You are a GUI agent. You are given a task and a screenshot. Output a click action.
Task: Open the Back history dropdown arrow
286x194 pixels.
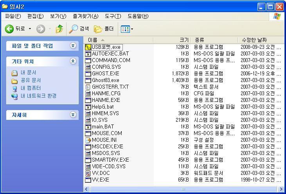tap(30, 29)
